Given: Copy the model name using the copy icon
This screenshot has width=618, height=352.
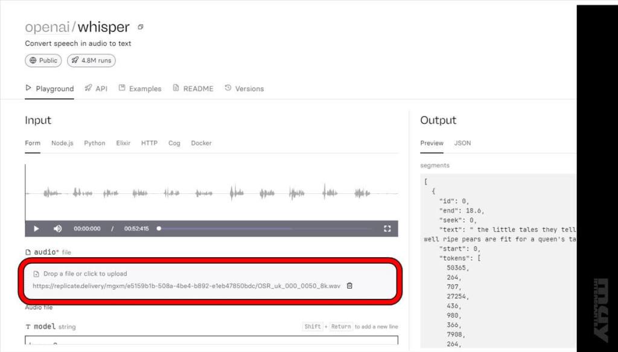Looking at the screenshot, I should coord(141,27).
